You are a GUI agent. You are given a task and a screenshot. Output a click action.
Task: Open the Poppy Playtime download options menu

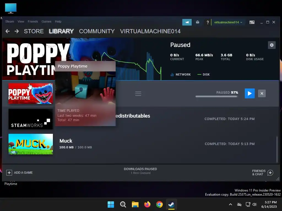(x=138, y=93)
